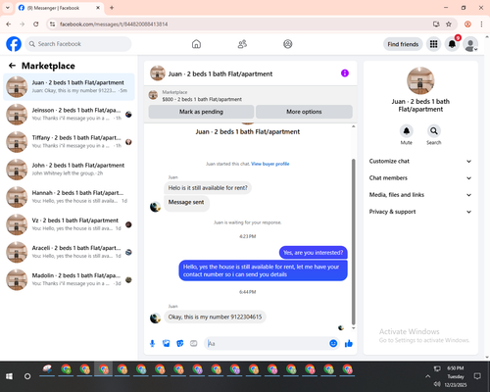The width and height of the screenshot is (490, 392).
Task: Click the chat scrollbar thumb
Action: click(353, 242)
